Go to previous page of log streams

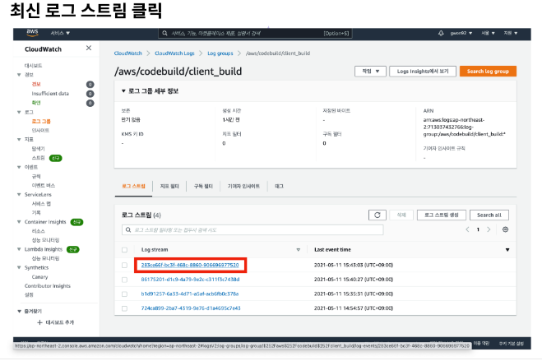coord(467,229)
